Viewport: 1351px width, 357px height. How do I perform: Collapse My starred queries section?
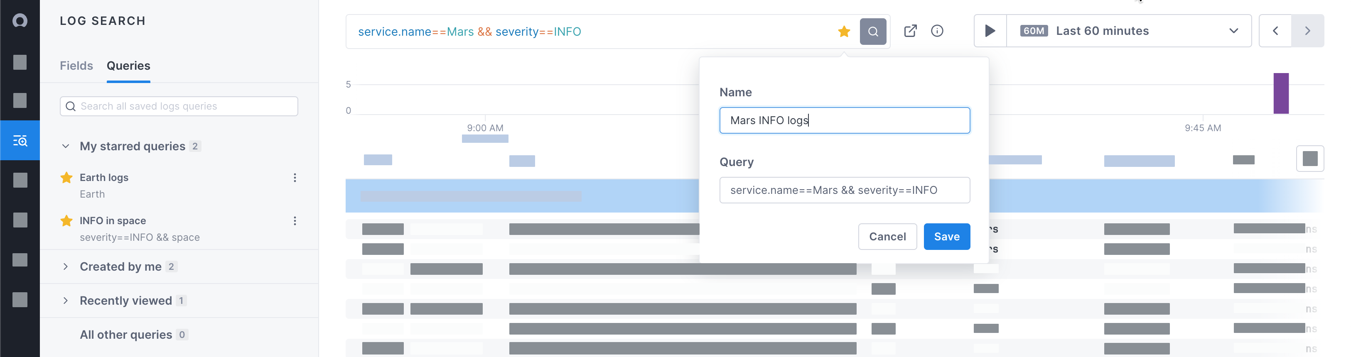pos(66,146)
